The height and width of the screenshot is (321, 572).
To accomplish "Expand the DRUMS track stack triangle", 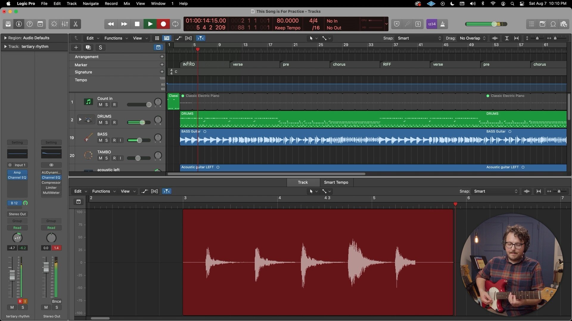I will tap(80, 119).
